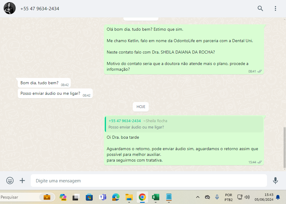Click the ~Sheila Rocha name in quote

pos(155,121)
